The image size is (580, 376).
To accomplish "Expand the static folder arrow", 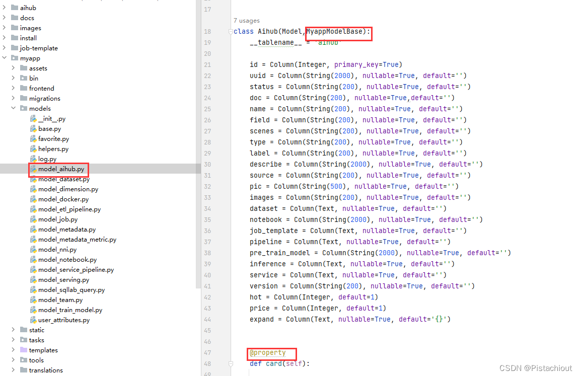I will 13,329.
